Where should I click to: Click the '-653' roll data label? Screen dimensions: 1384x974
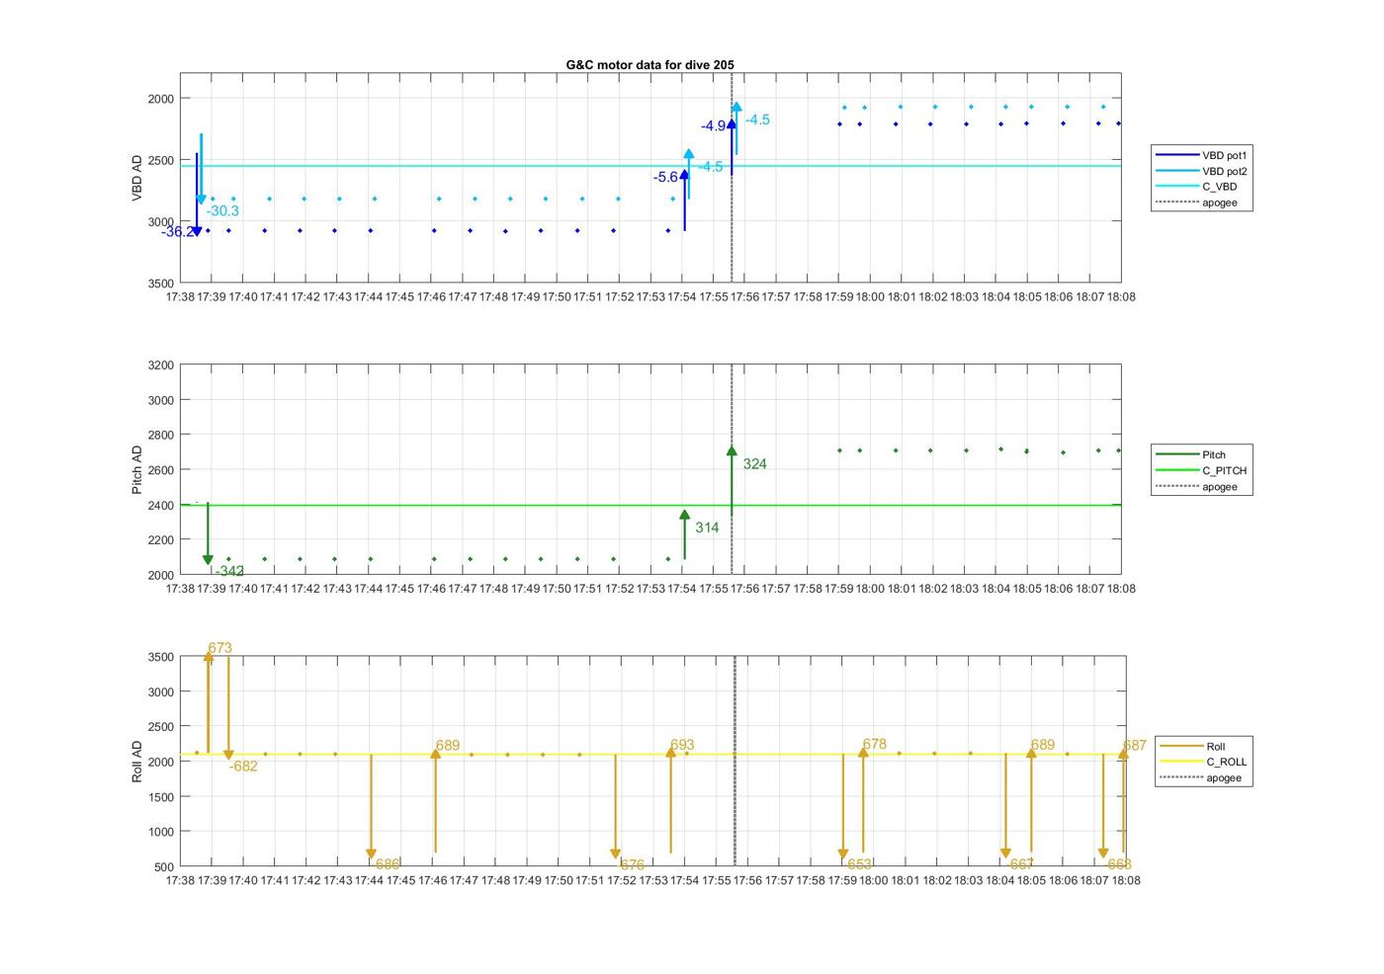pos(857,864)
